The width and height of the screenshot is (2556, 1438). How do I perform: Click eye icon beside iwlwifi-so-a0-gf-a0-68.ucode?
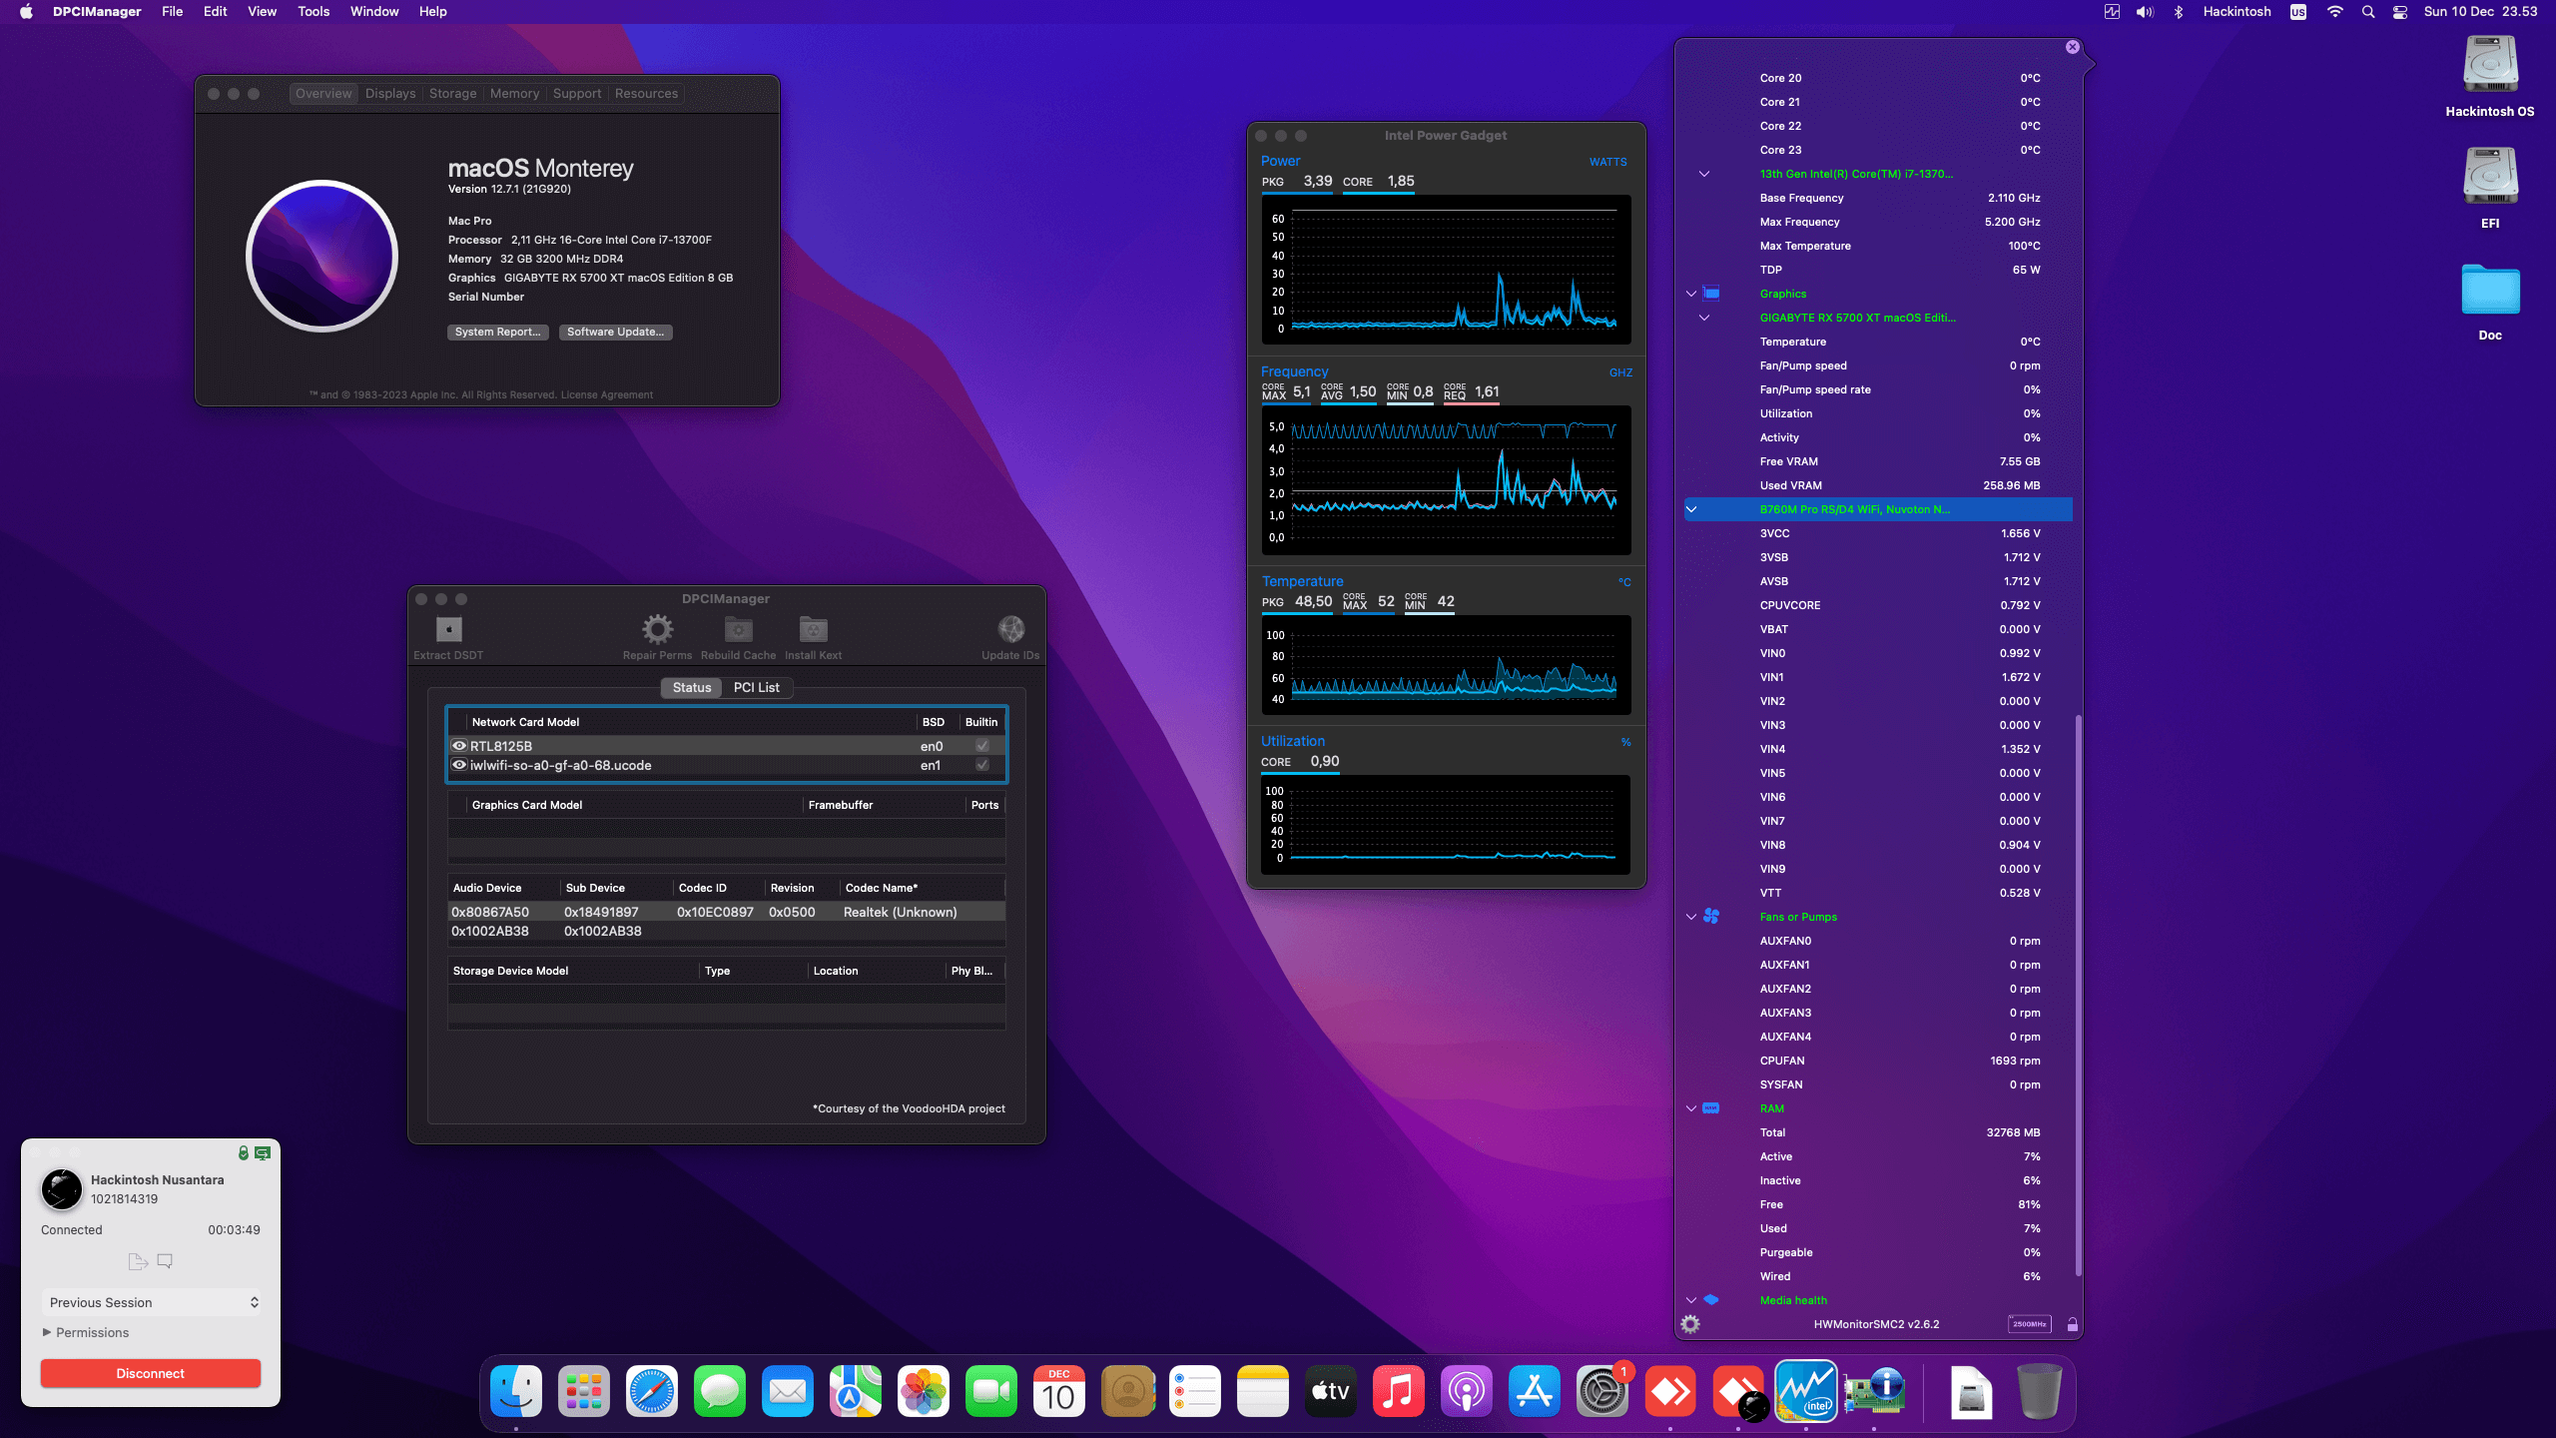click(x=459, y=765)
